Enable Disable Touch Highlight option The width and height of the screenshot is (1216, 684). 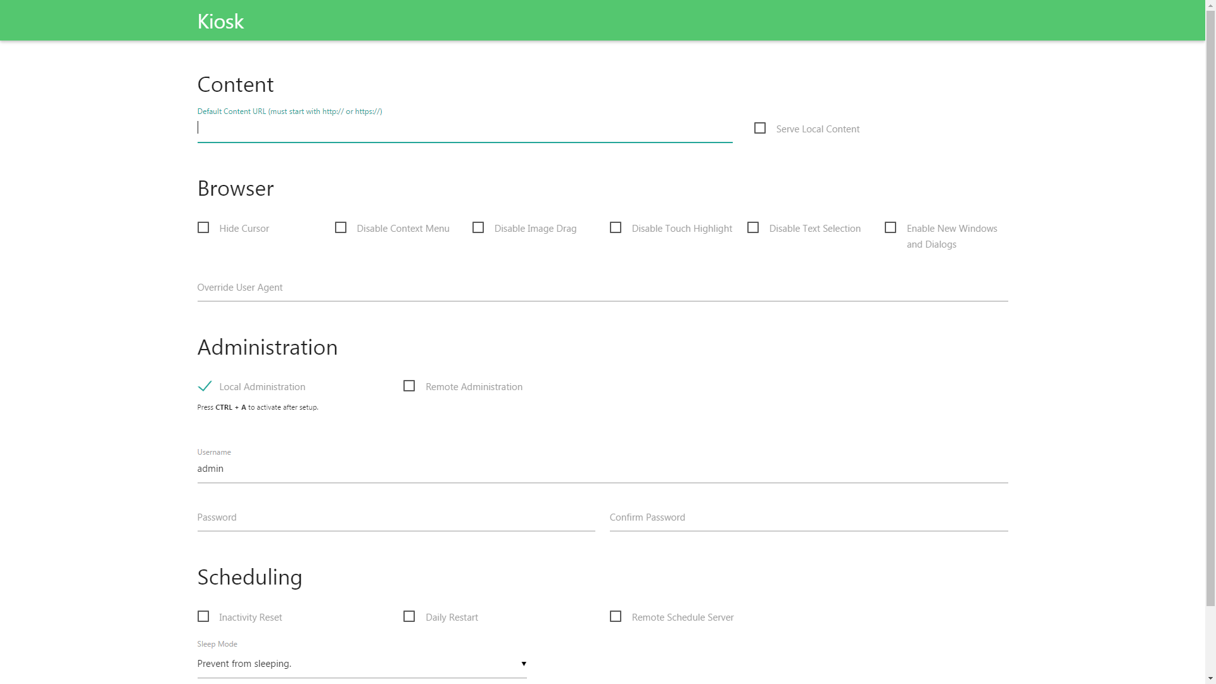(616, 227)
